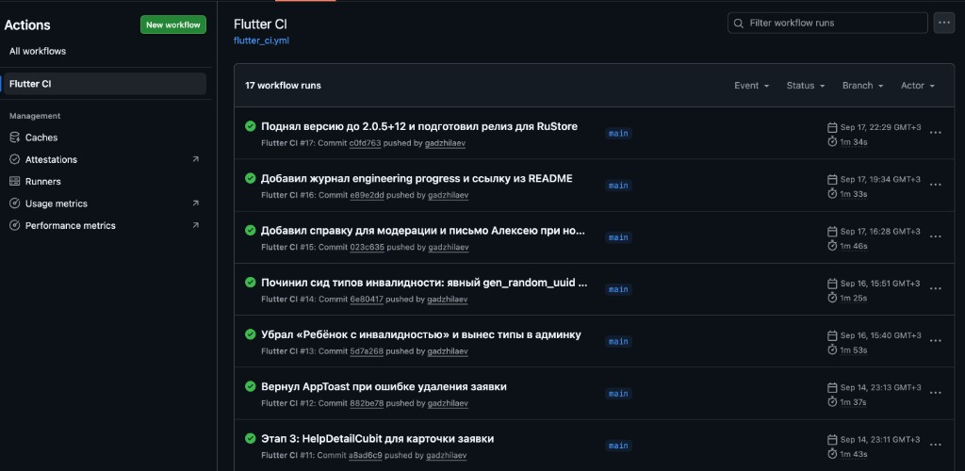
Task: Open ellipsis menu for run #13
Action: click(936, 341)
